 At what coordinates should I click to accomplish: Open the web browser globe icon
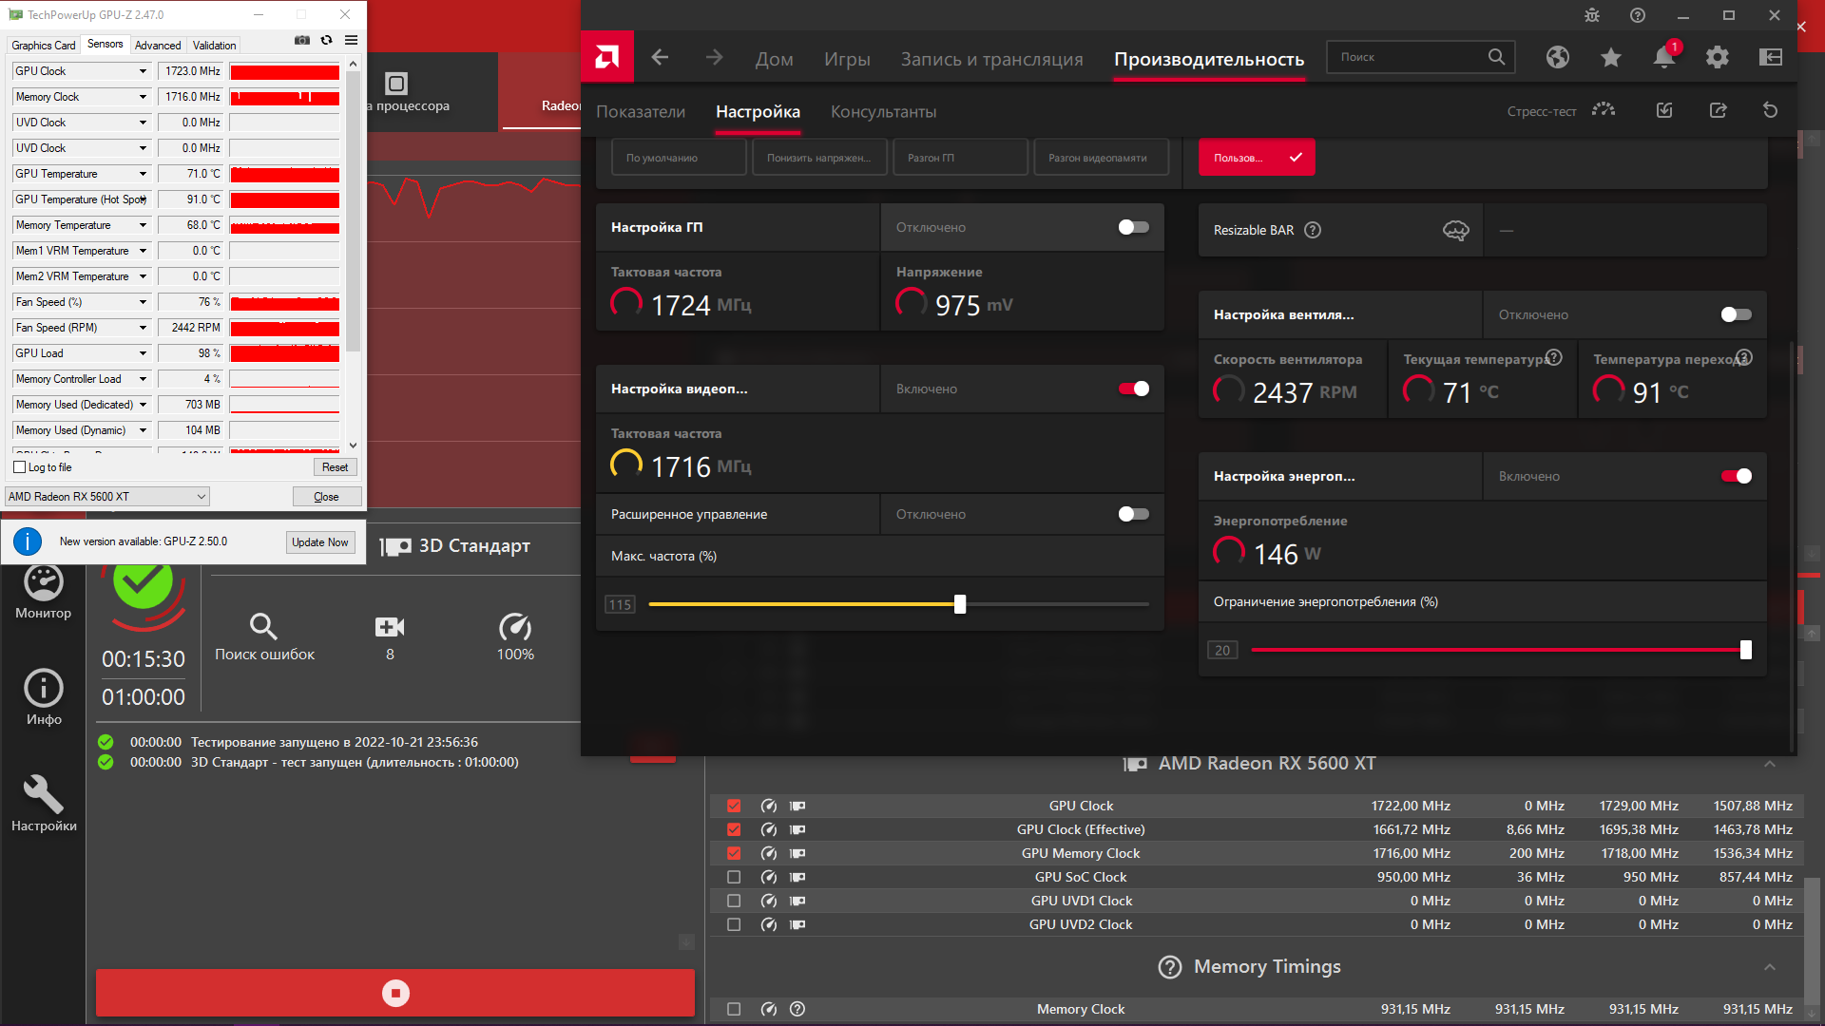[1557, 57]
